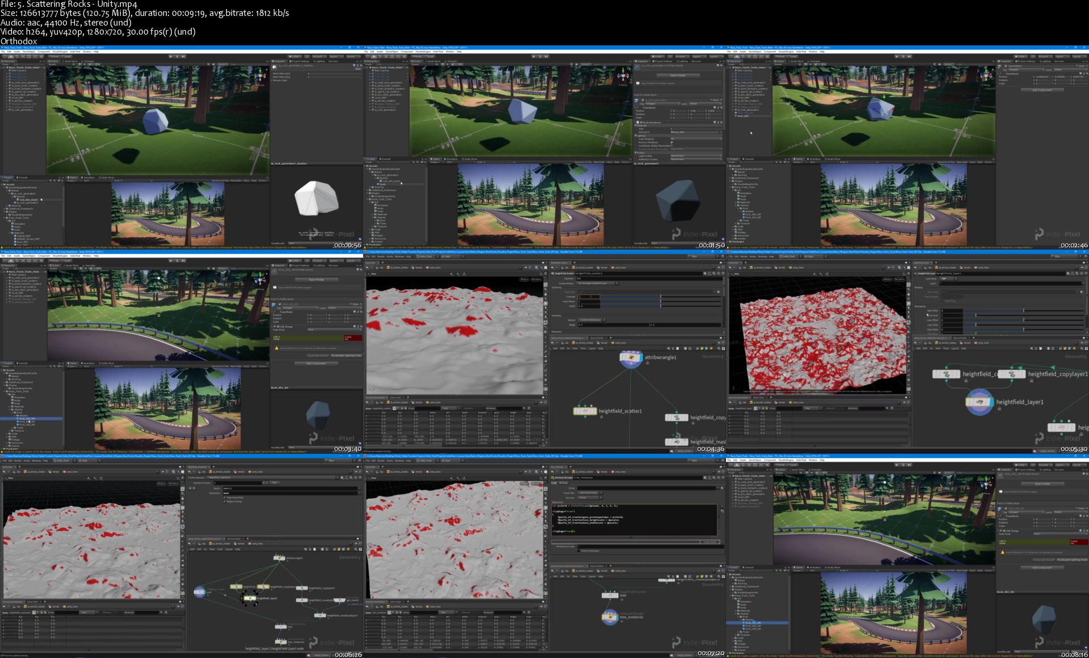Select highlighted project tree row in 00:03:40 frame
Viewport: 1089px width, 658px height.
point(31,419)
